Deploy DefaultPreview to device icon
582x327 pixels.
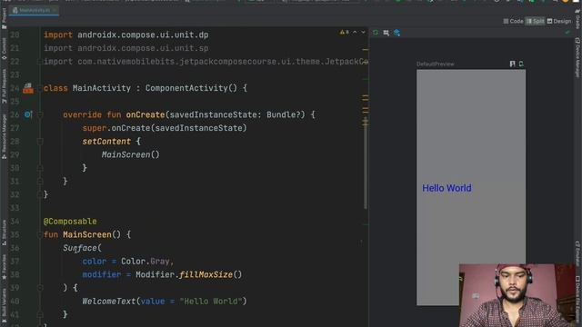pyautogui.click(x=521, y=64)
